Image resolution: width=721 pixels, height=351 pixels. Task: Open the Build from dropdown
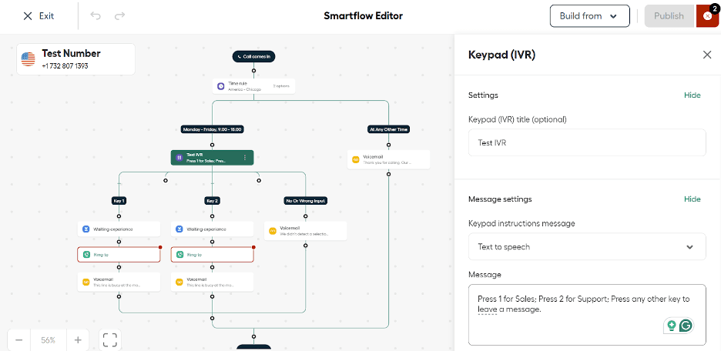589,16
